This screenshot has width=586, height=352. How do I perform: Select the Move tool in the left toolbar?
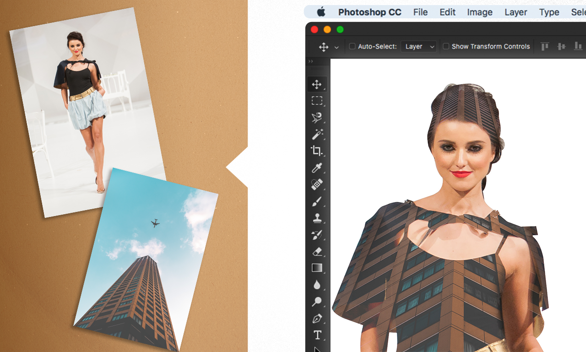coord(317,84)
